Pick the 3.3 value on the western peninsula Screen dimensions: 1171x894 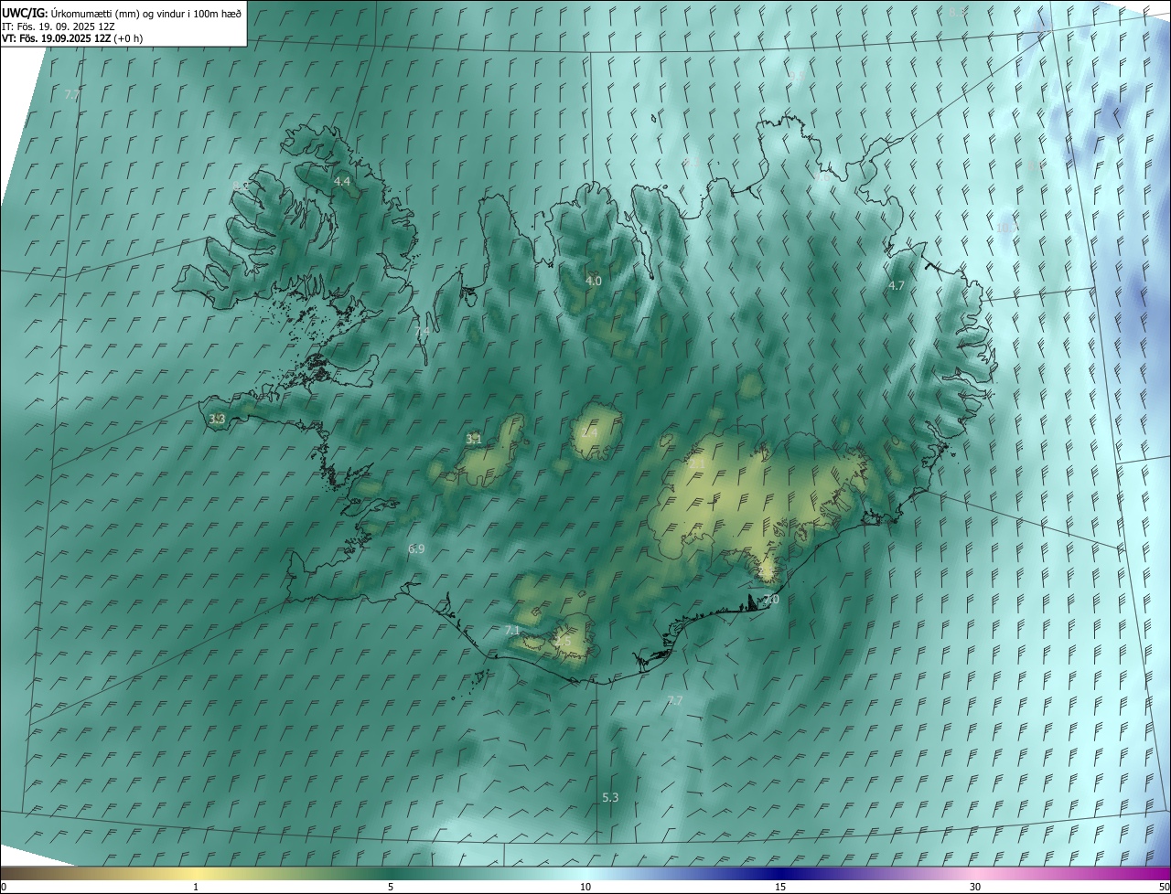tap(217, 419)
